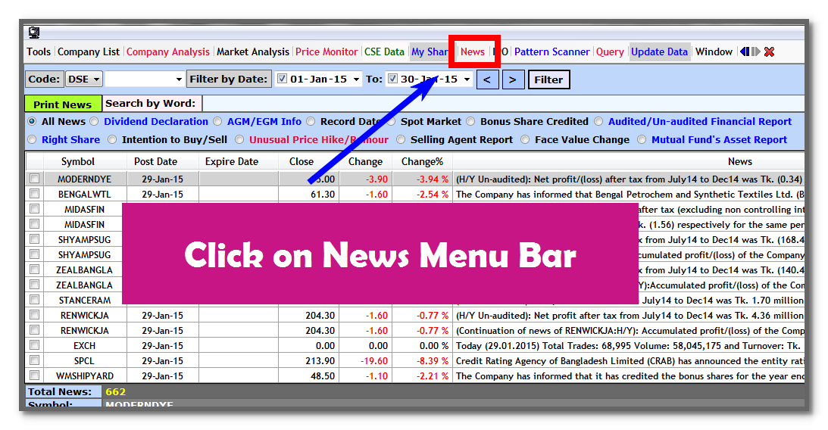828x430 pixels.
Task: Open the To date 30-Jan-15 dropdown arrow
Action: (x=465, y=79)
